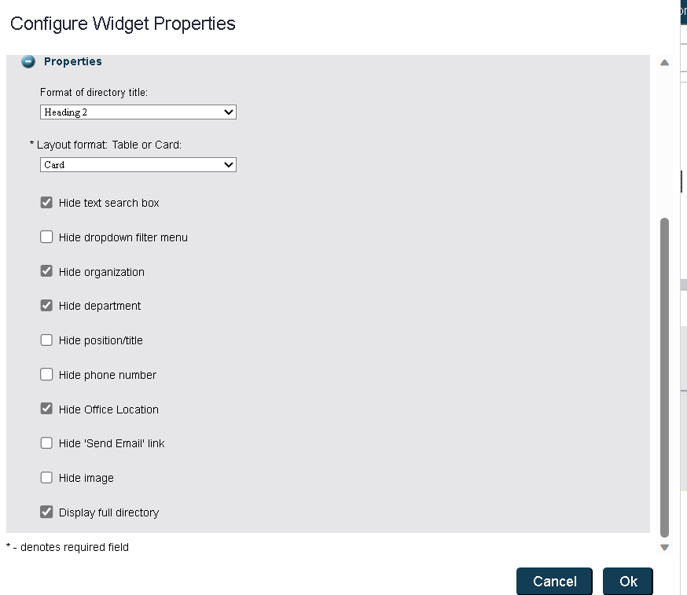Collapse the Properties section icon
Screen dimensions: 687x595
(x=28, y=61)
